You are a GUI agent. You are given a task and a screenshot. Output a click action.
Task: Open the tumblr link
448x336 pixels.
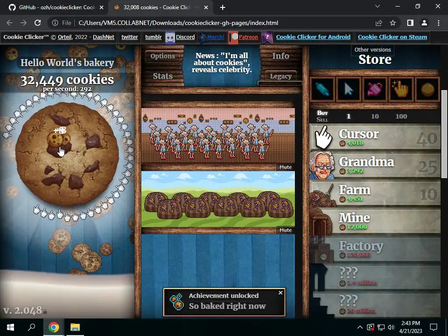[154, 37]
